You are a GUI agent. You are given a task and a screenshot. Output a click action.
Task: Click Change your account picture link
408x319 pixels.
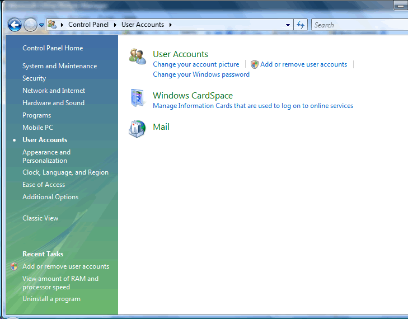click(x=196, y=64)
